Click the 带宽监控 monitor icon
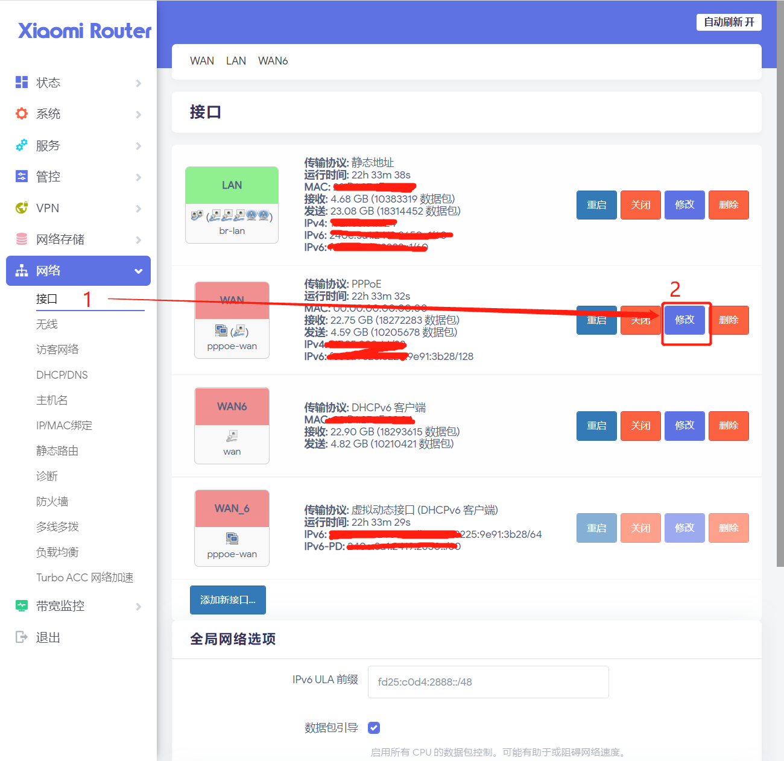This screenshot has width=784, height=761. (22, 605)
